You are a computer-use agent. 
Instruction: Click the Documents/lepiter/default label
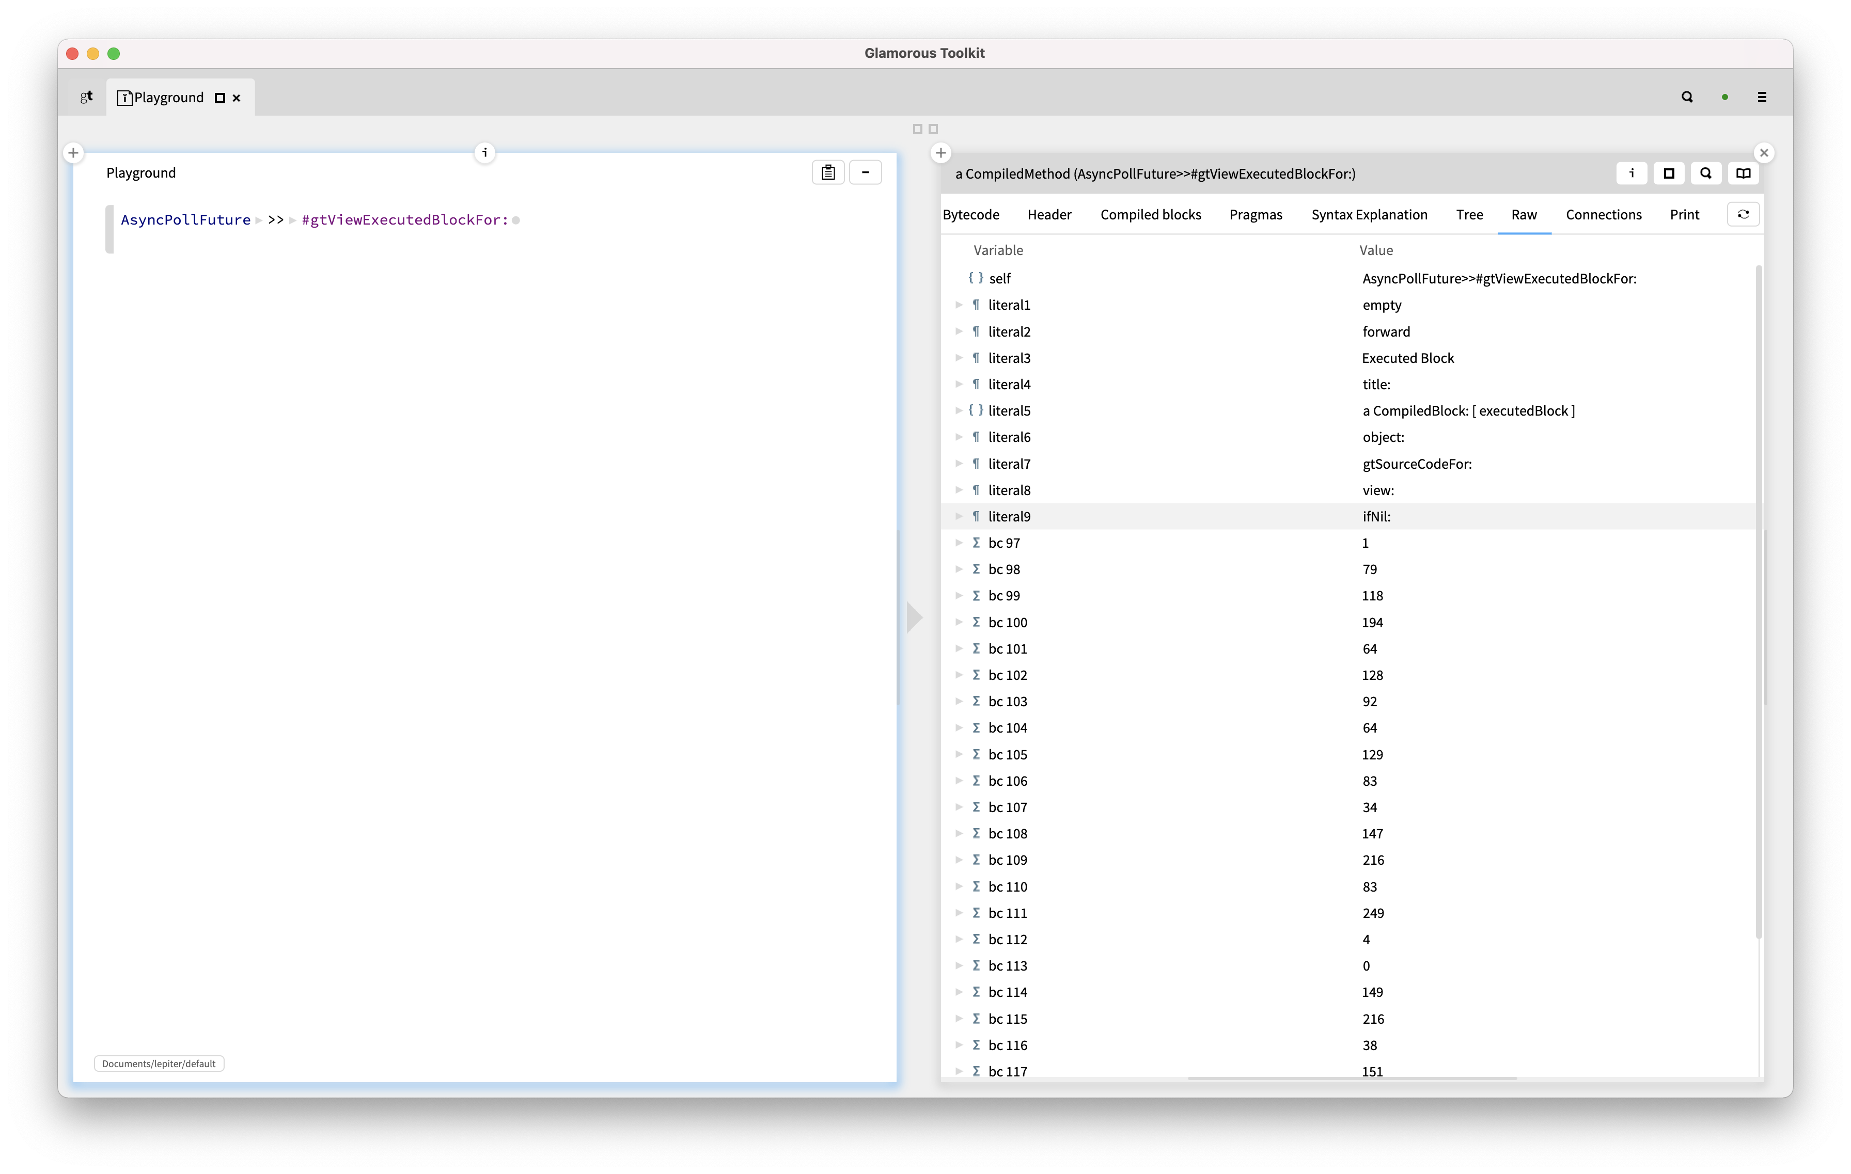click(x=159, y=1064)
